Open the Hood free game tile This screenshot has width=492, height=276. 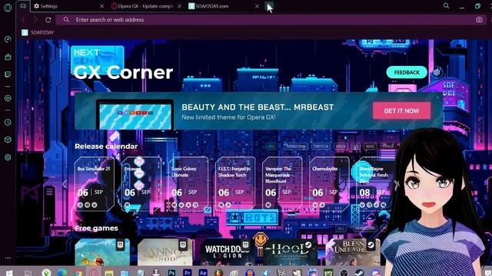(291, 252)
